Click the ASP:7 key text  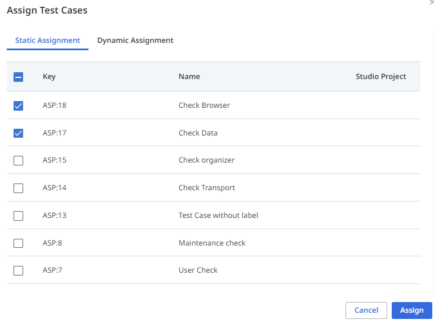click(52, 270)
